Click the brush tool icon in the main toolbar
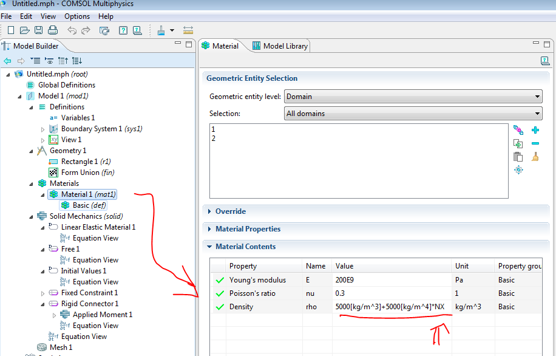Viewport: 556px width, 356px height. (161, 30)
